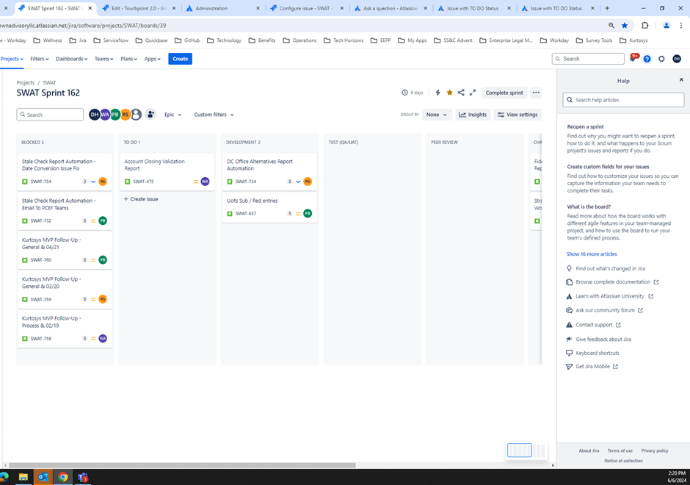Click the Chrome bookmark star icon
The height and width of the screenshot is (485, 690).
pyautogui.click(x=625, y=26)
